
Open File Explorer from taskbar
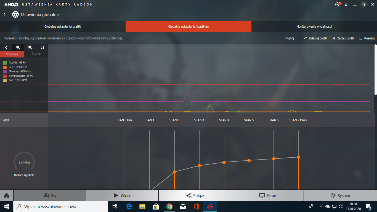[x=142, y=206]
